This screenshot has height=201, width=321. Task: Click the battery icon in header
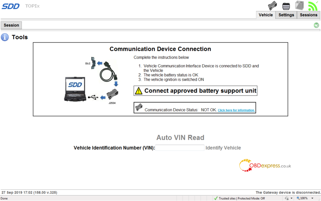pos(299,5)
